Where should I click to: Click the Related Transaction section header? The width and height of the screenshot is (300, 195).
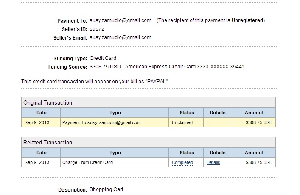point(48,142)
